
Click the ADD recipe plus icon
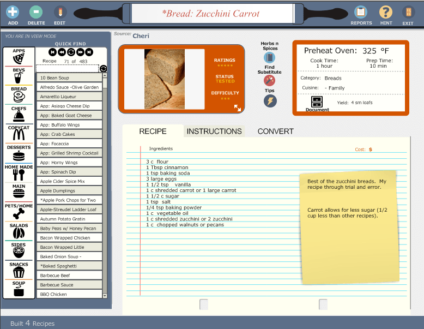click(13, 11)
